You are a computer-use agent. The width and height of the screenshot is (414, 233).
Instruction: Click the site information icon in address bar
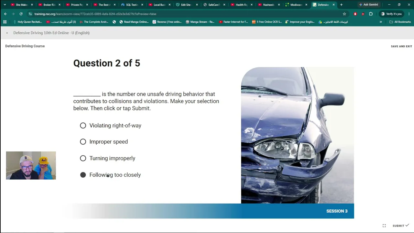pos(30,14)
